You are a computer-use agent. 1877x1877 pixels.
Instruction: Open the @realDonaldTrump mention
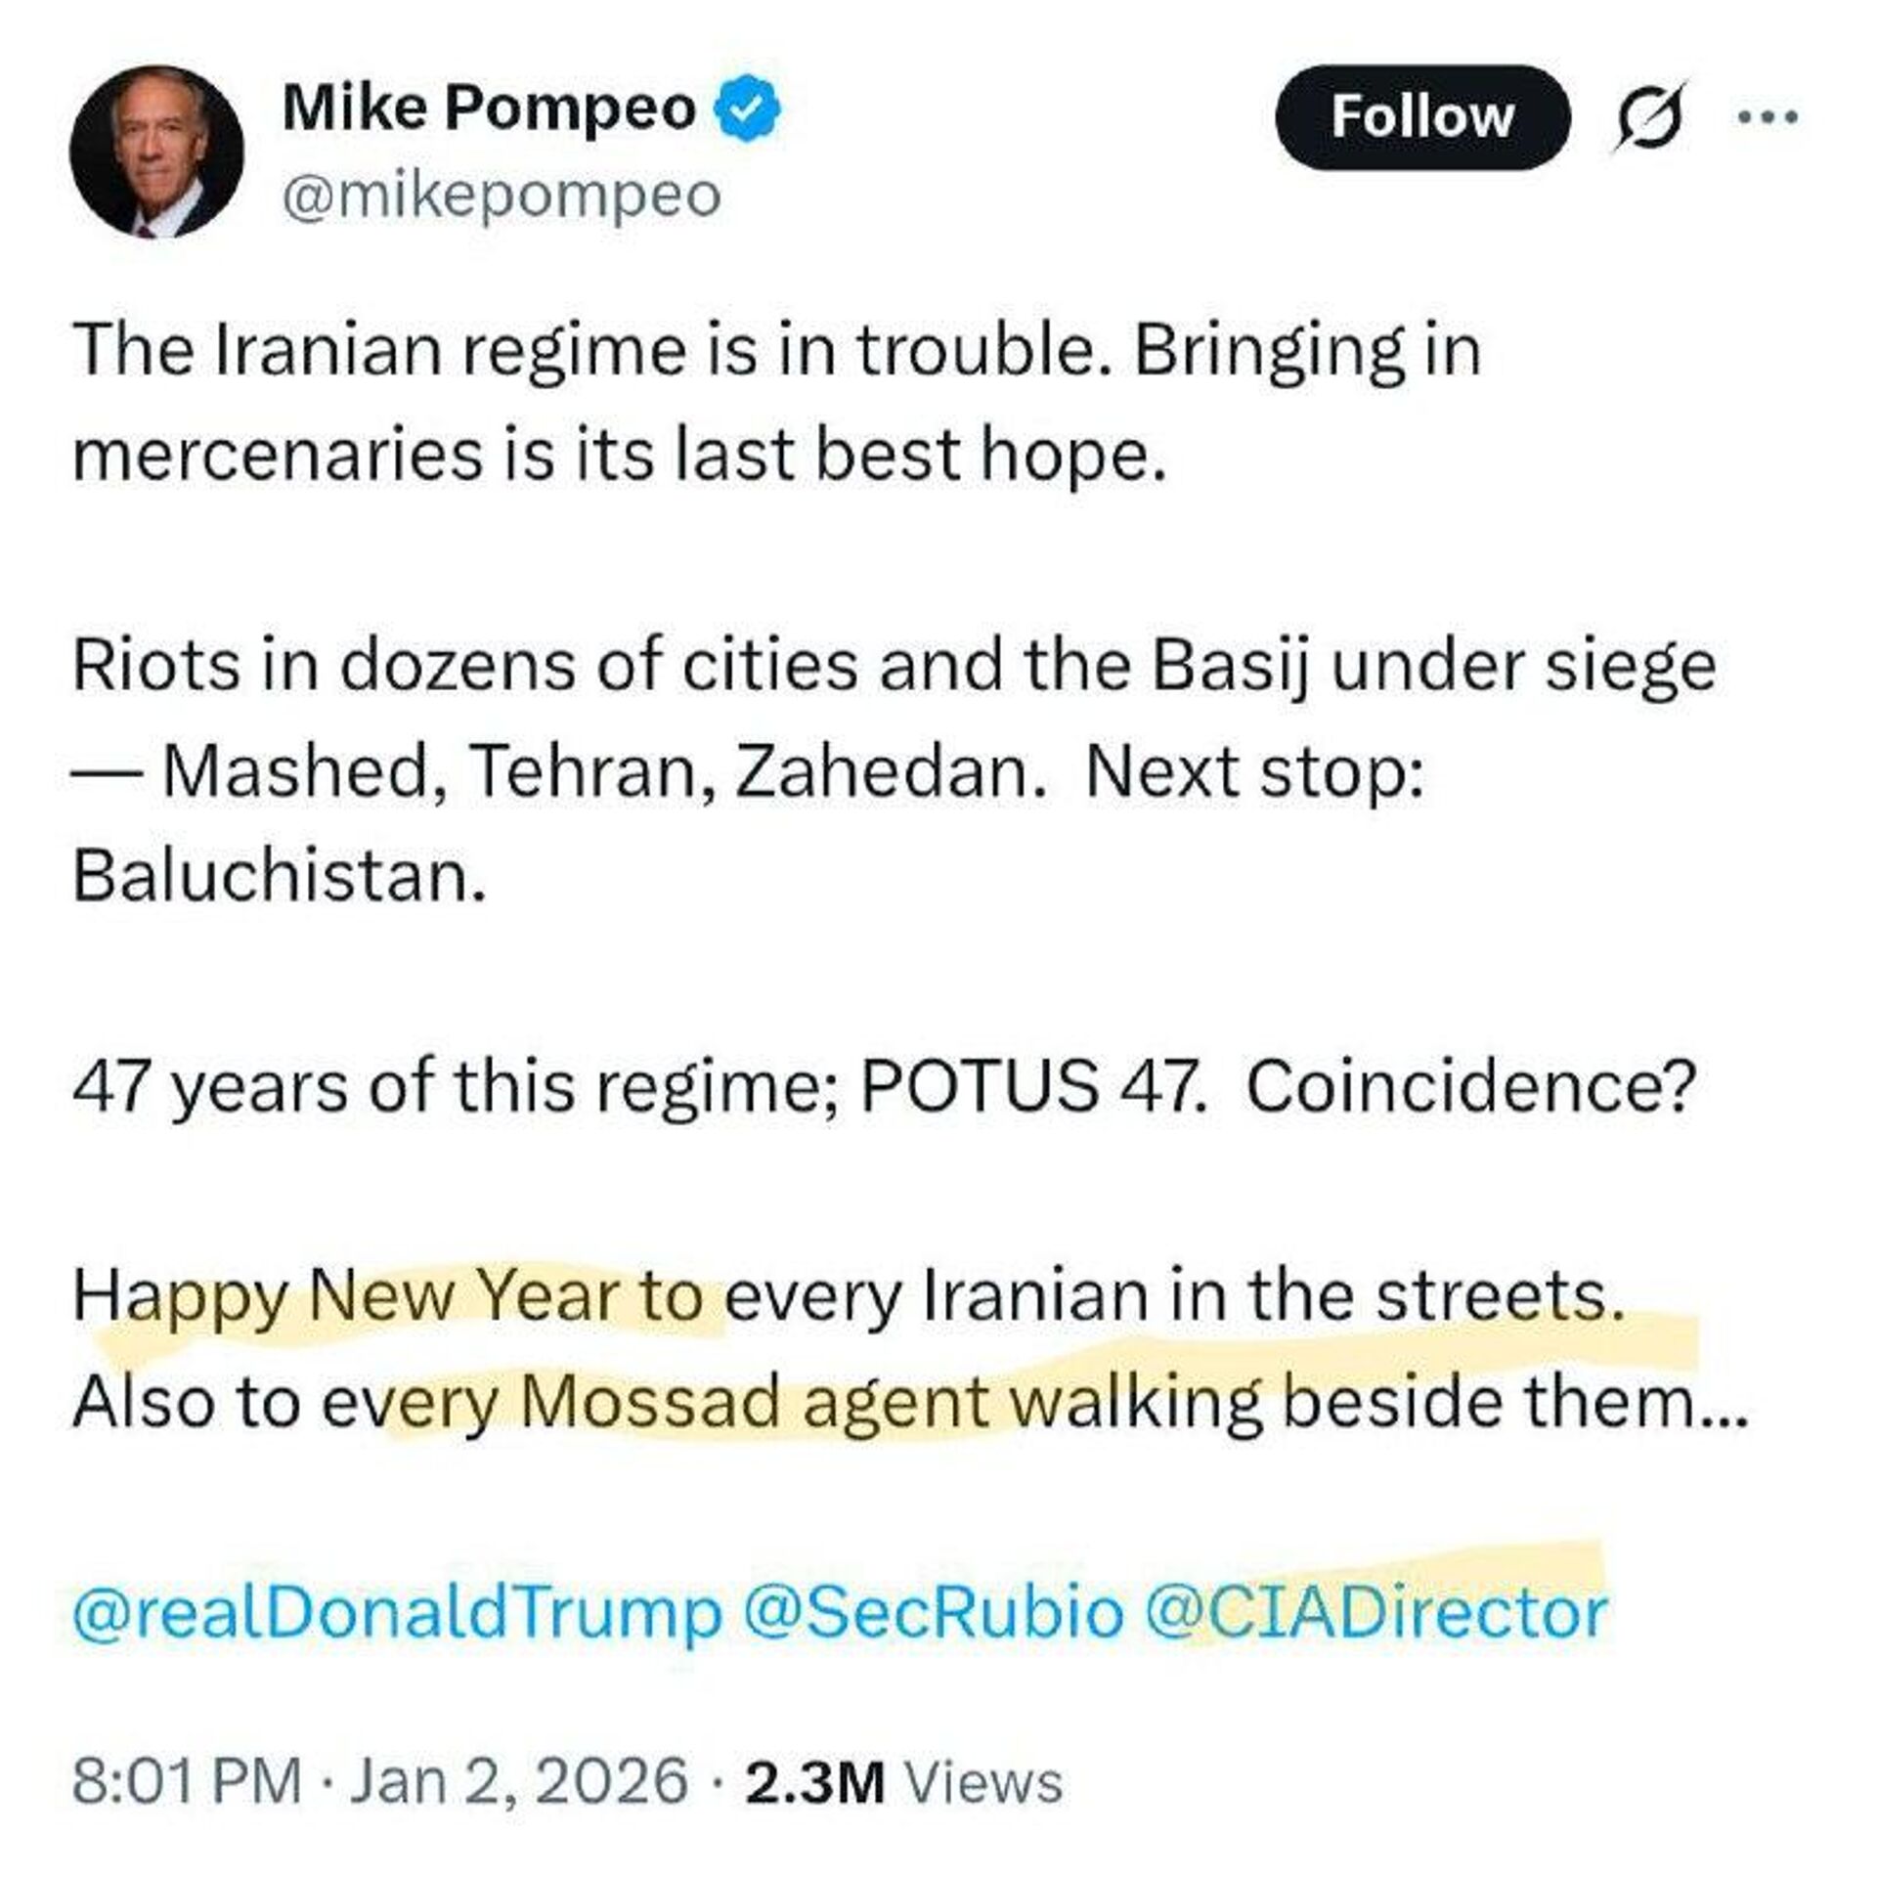pyautogui.click(x=396, y=1612)
